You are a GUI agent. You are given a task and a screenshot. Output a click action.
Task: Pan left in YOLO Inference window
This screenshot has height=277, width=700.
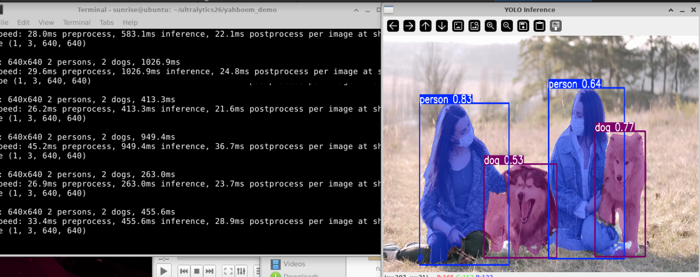click(393, 26)
